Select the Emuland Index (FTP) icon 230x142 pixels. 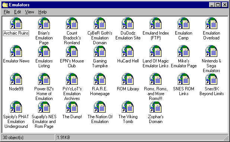[156, 23]
